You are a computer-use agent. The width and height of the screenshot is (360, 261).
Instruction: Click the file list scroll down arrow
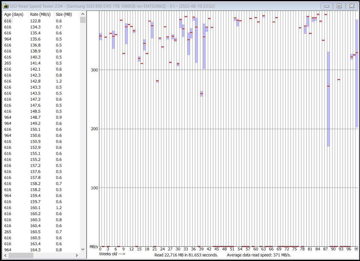click(x=83, y=250)
